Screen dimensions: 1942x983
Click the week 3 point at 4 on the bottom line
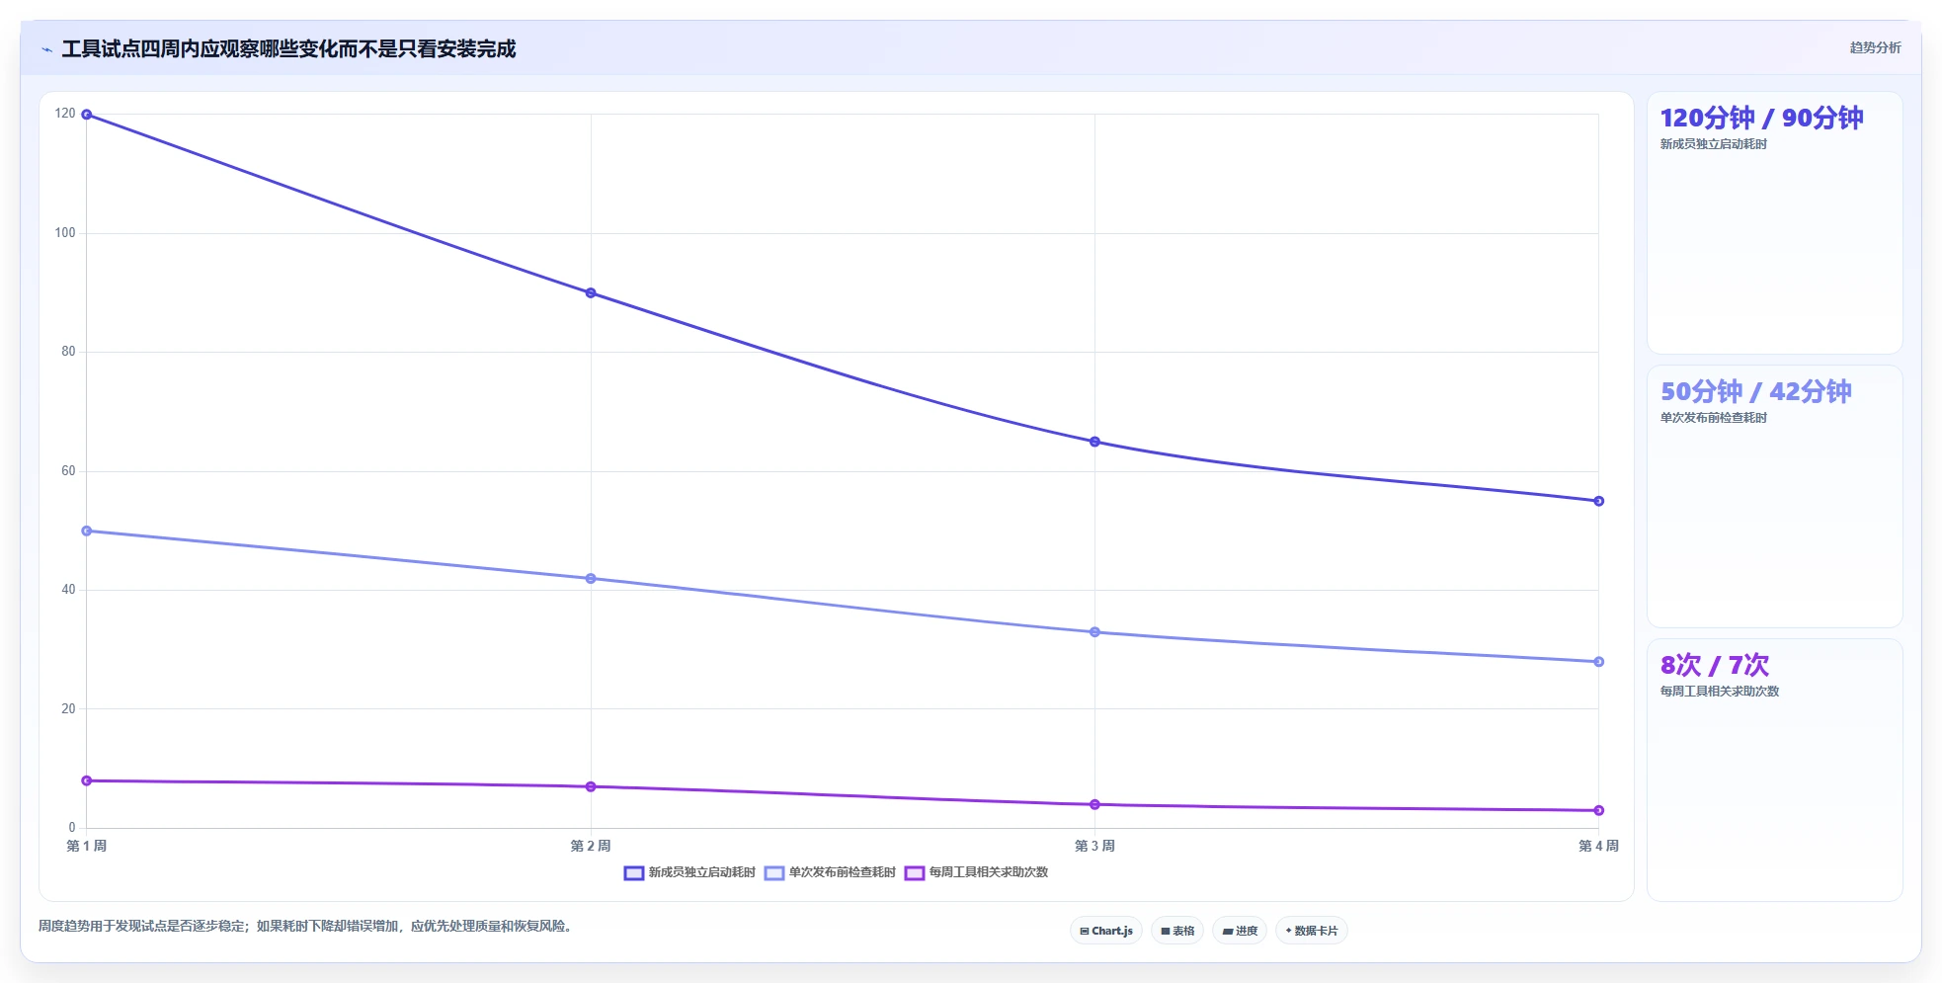pyautogui.click(x=1094, y=804)
